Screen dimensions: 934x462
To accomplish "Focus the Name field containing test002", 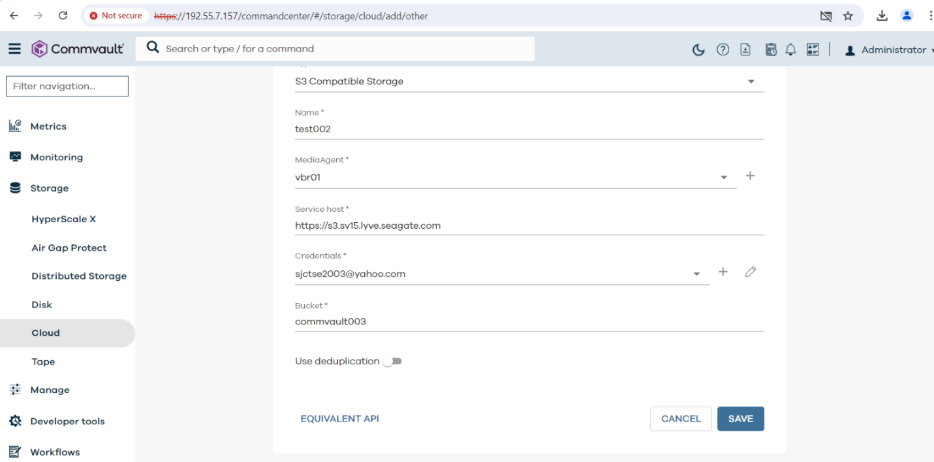I will point(529,129).
